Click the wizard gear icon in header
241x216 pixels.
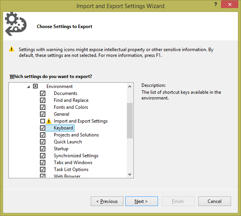point(15,24)
